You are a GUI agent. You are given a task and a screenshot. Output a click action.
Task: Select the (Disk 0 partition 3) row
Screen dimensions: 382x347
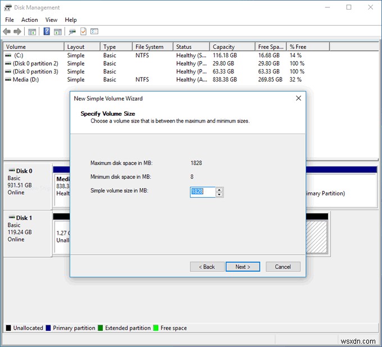point(167,71)
